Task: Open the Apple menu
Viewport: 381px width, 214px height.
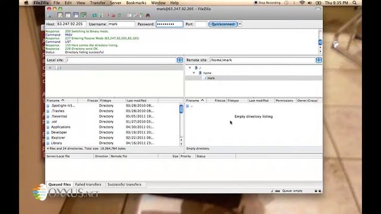Action: click(x=26, y=3)
